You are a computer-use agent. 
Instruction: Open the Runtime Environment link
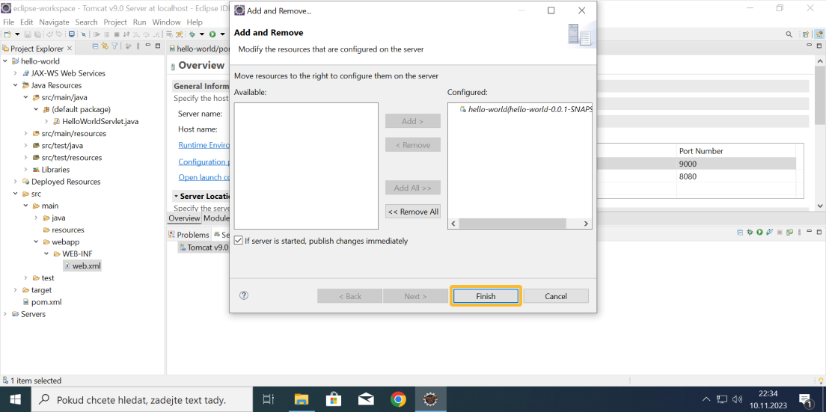pos(204,145)
